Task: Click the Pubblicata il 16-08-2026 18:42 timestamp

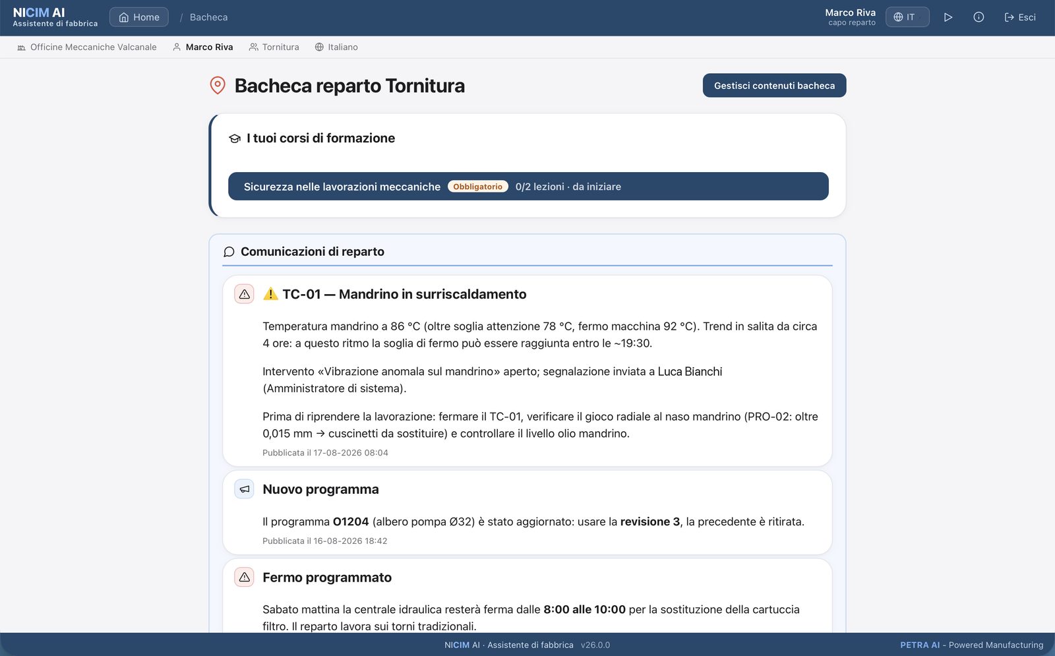Action: tap(325, 541)
